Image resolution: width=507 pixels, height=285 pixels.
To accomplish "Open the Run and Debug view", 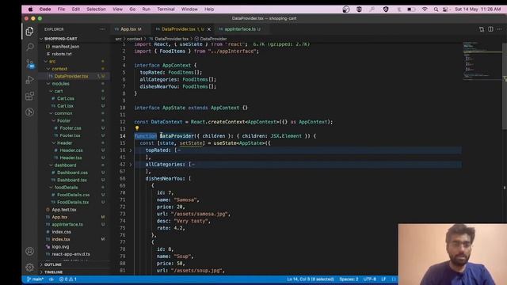I will [x=30, y=80].
